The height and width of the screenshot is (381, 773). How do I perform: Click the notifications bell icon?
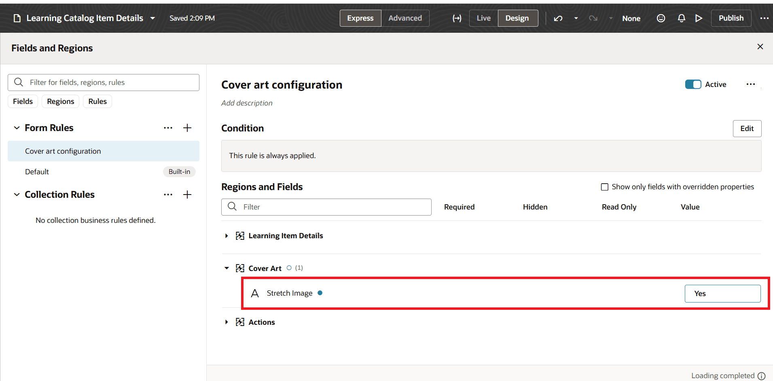(682, 18)
